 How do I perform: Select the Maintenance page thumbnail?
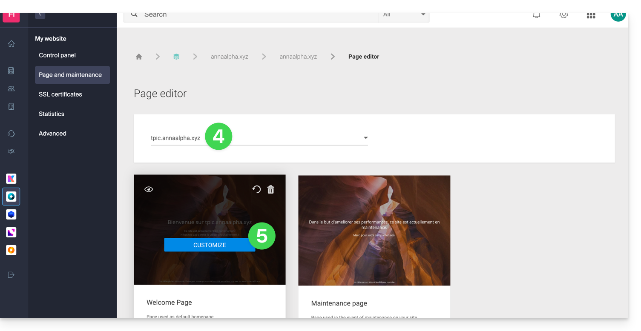tap(374, 230)
